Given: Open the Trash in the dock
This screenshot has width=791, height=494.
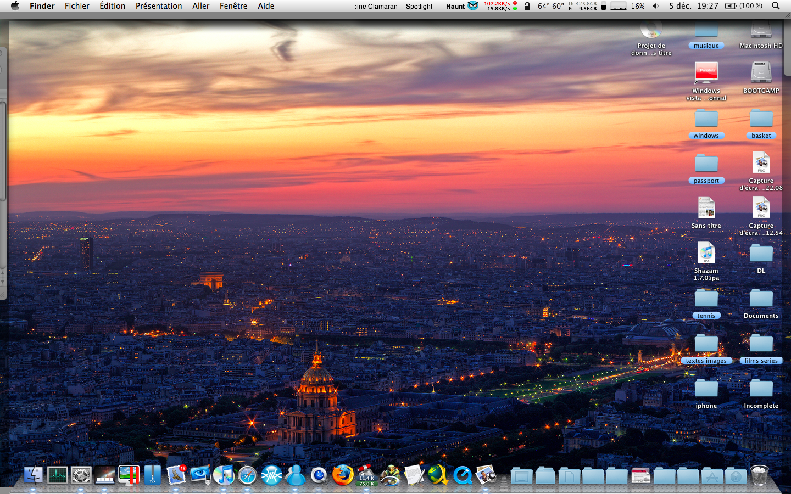Looking at the screenshot, I should 759,475.
